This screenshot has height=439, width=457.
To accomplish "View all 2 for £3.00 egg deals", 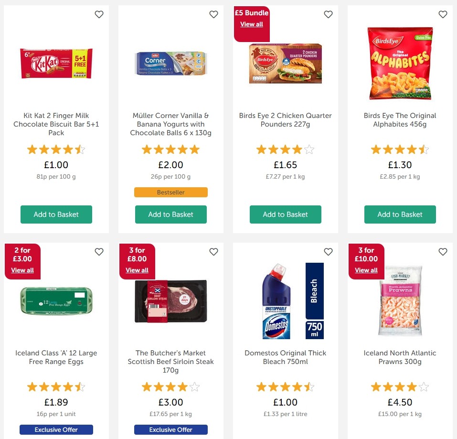I will (x=22, y=270).
